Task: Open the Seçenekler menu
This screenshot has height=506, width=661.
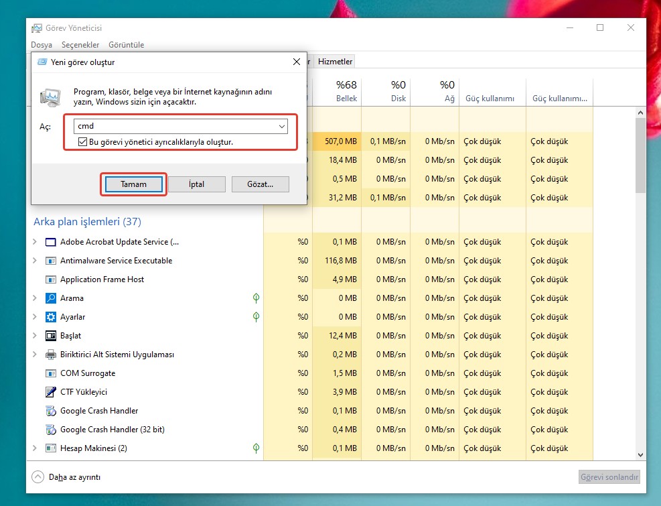Action: 80,45
